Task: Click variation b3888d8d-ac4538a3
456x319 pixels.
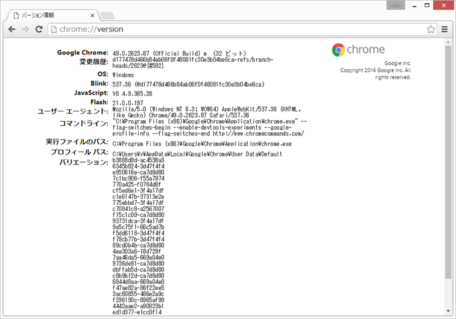Action: point(138,161)
